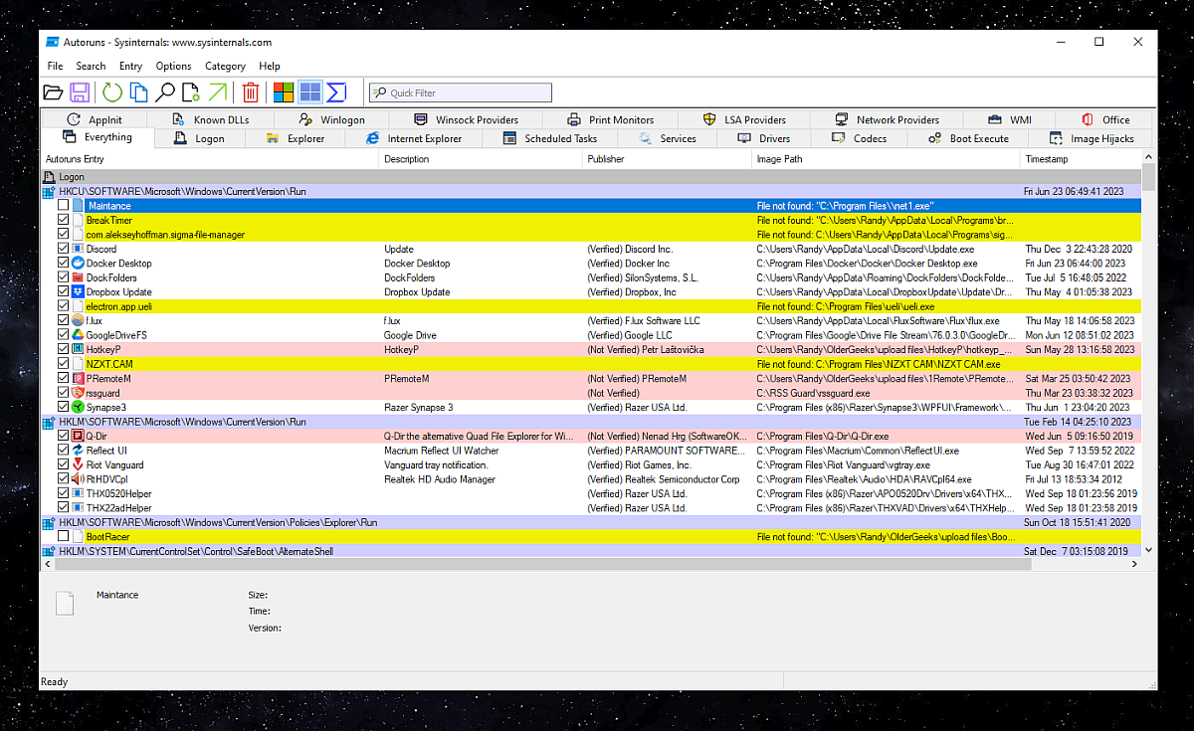
Task: Disable the Riot Vanguard checkbox
Action: [63, 464]
